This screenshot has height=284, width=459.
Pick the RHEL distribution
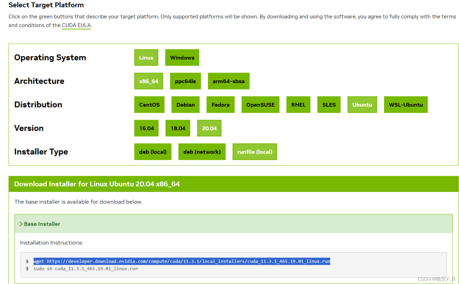298,105
